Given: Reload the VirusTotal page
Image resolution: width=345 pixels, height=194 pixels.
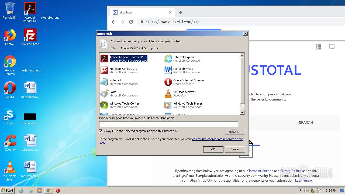Looking at the screenshot, I should [x=131, y=22].
